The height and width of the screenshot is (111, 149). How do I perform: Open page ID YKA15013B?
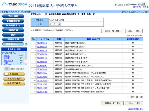tap(42, 47)
